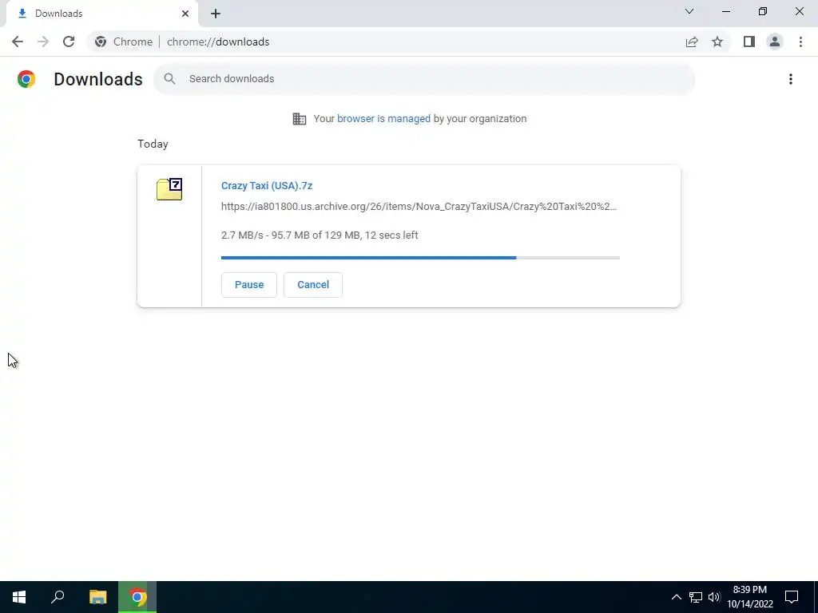This screenshot has width=818, height=613.
Task: Click the forward navigation arrow
Action: coord(43,42)
